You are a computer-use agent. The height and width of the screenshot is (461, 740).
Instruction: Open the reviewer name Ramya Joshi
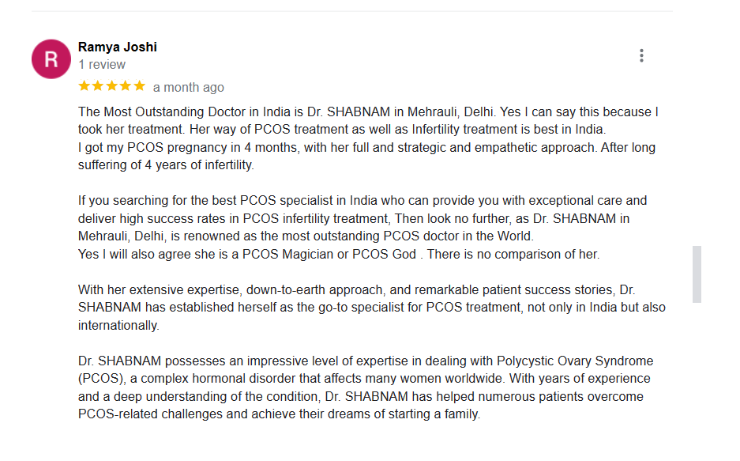117,47
